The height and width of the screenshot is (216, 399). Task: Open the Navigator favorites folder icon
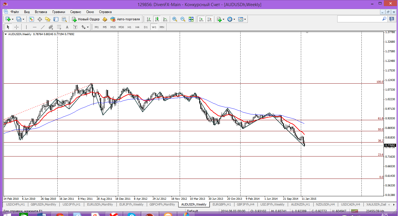click(x=48, y=19)
